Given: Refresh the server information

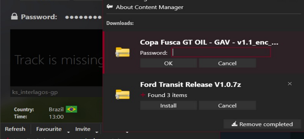Looking at the screenshot, I should 15,129.
